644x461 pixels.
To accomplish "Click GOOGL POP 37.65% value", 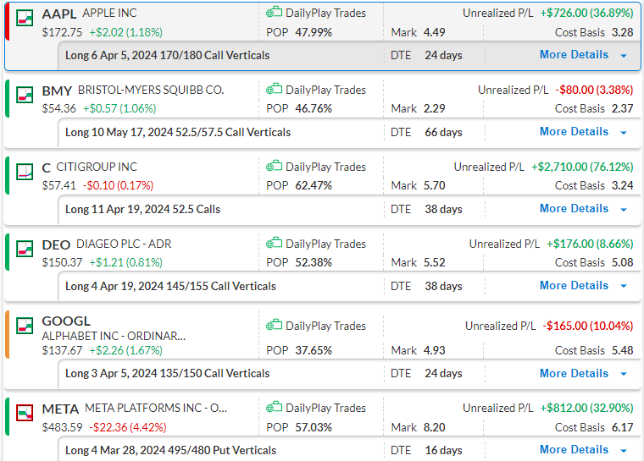I will point(314,350).
